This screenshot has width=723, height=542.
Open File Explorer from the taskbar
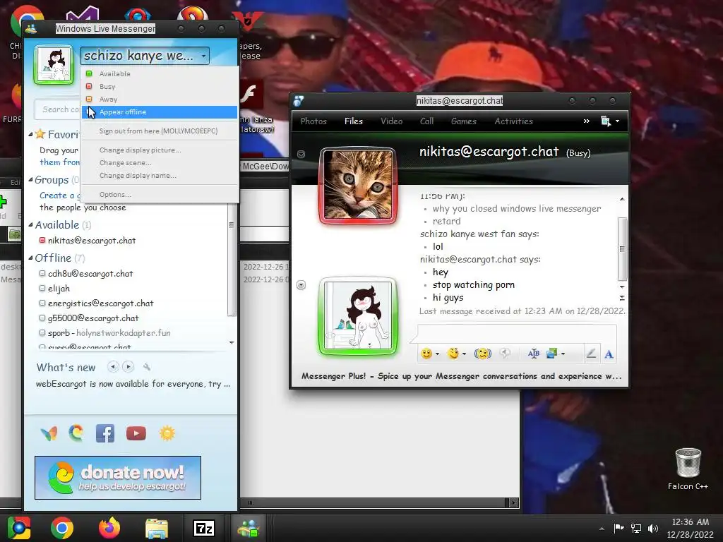(157, 528)
